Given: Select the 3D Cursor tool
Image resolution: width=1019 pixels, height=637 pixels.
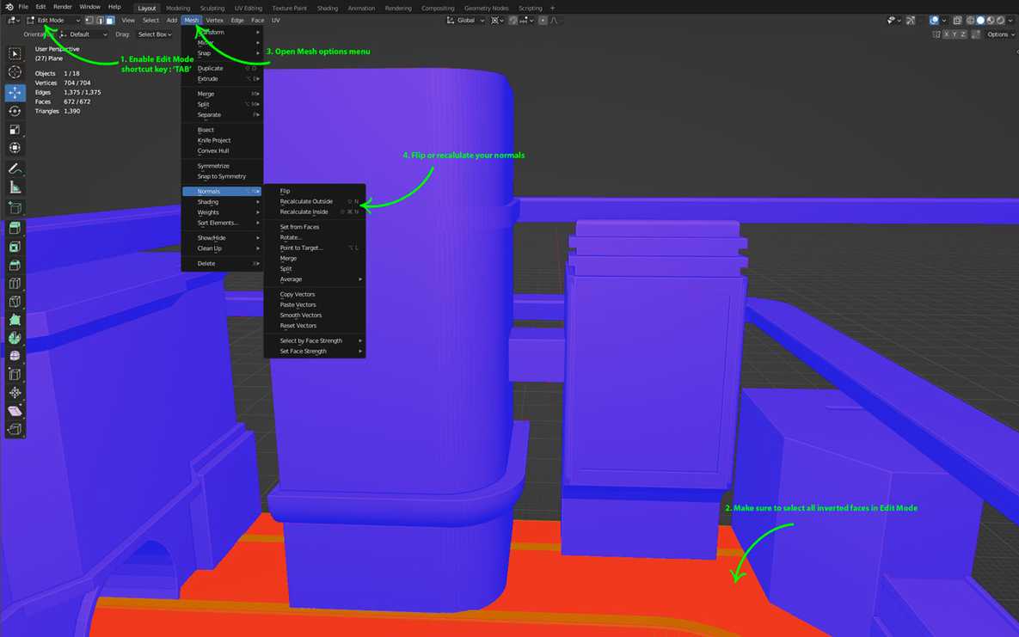Looking at the screenshot, I should tap(15, 72).
